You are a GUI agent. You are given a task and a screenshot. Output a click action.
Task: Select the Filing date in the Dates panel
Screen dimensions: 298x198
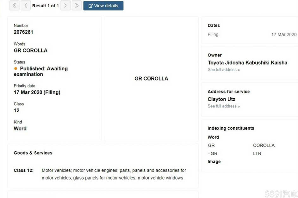pos(284,35)
